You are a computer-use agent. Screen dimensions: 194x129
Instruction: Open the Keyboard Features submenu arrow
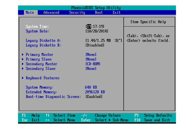[x=23, y=78]
